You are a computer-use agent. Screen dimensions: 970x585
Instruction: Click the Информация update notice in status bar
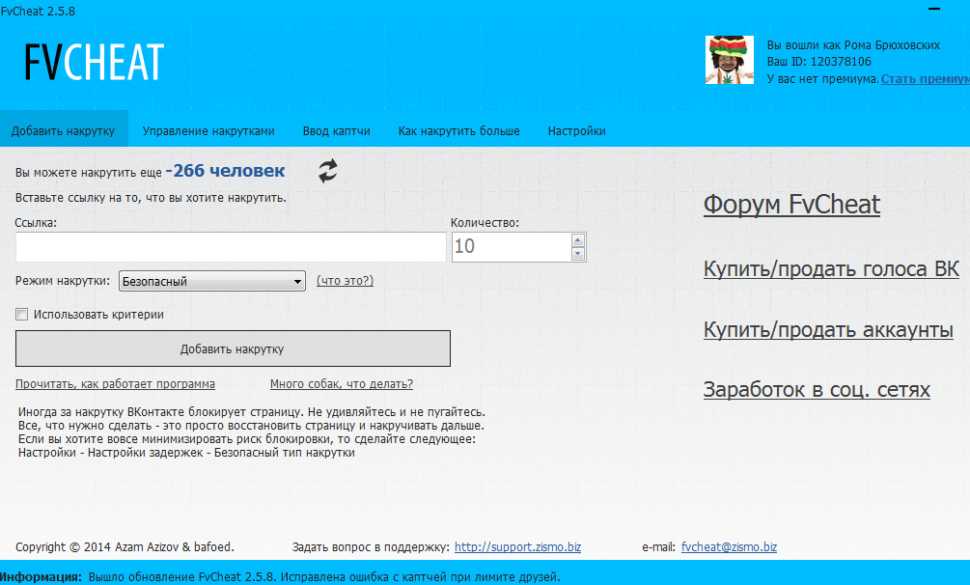[x=280, y=576]
